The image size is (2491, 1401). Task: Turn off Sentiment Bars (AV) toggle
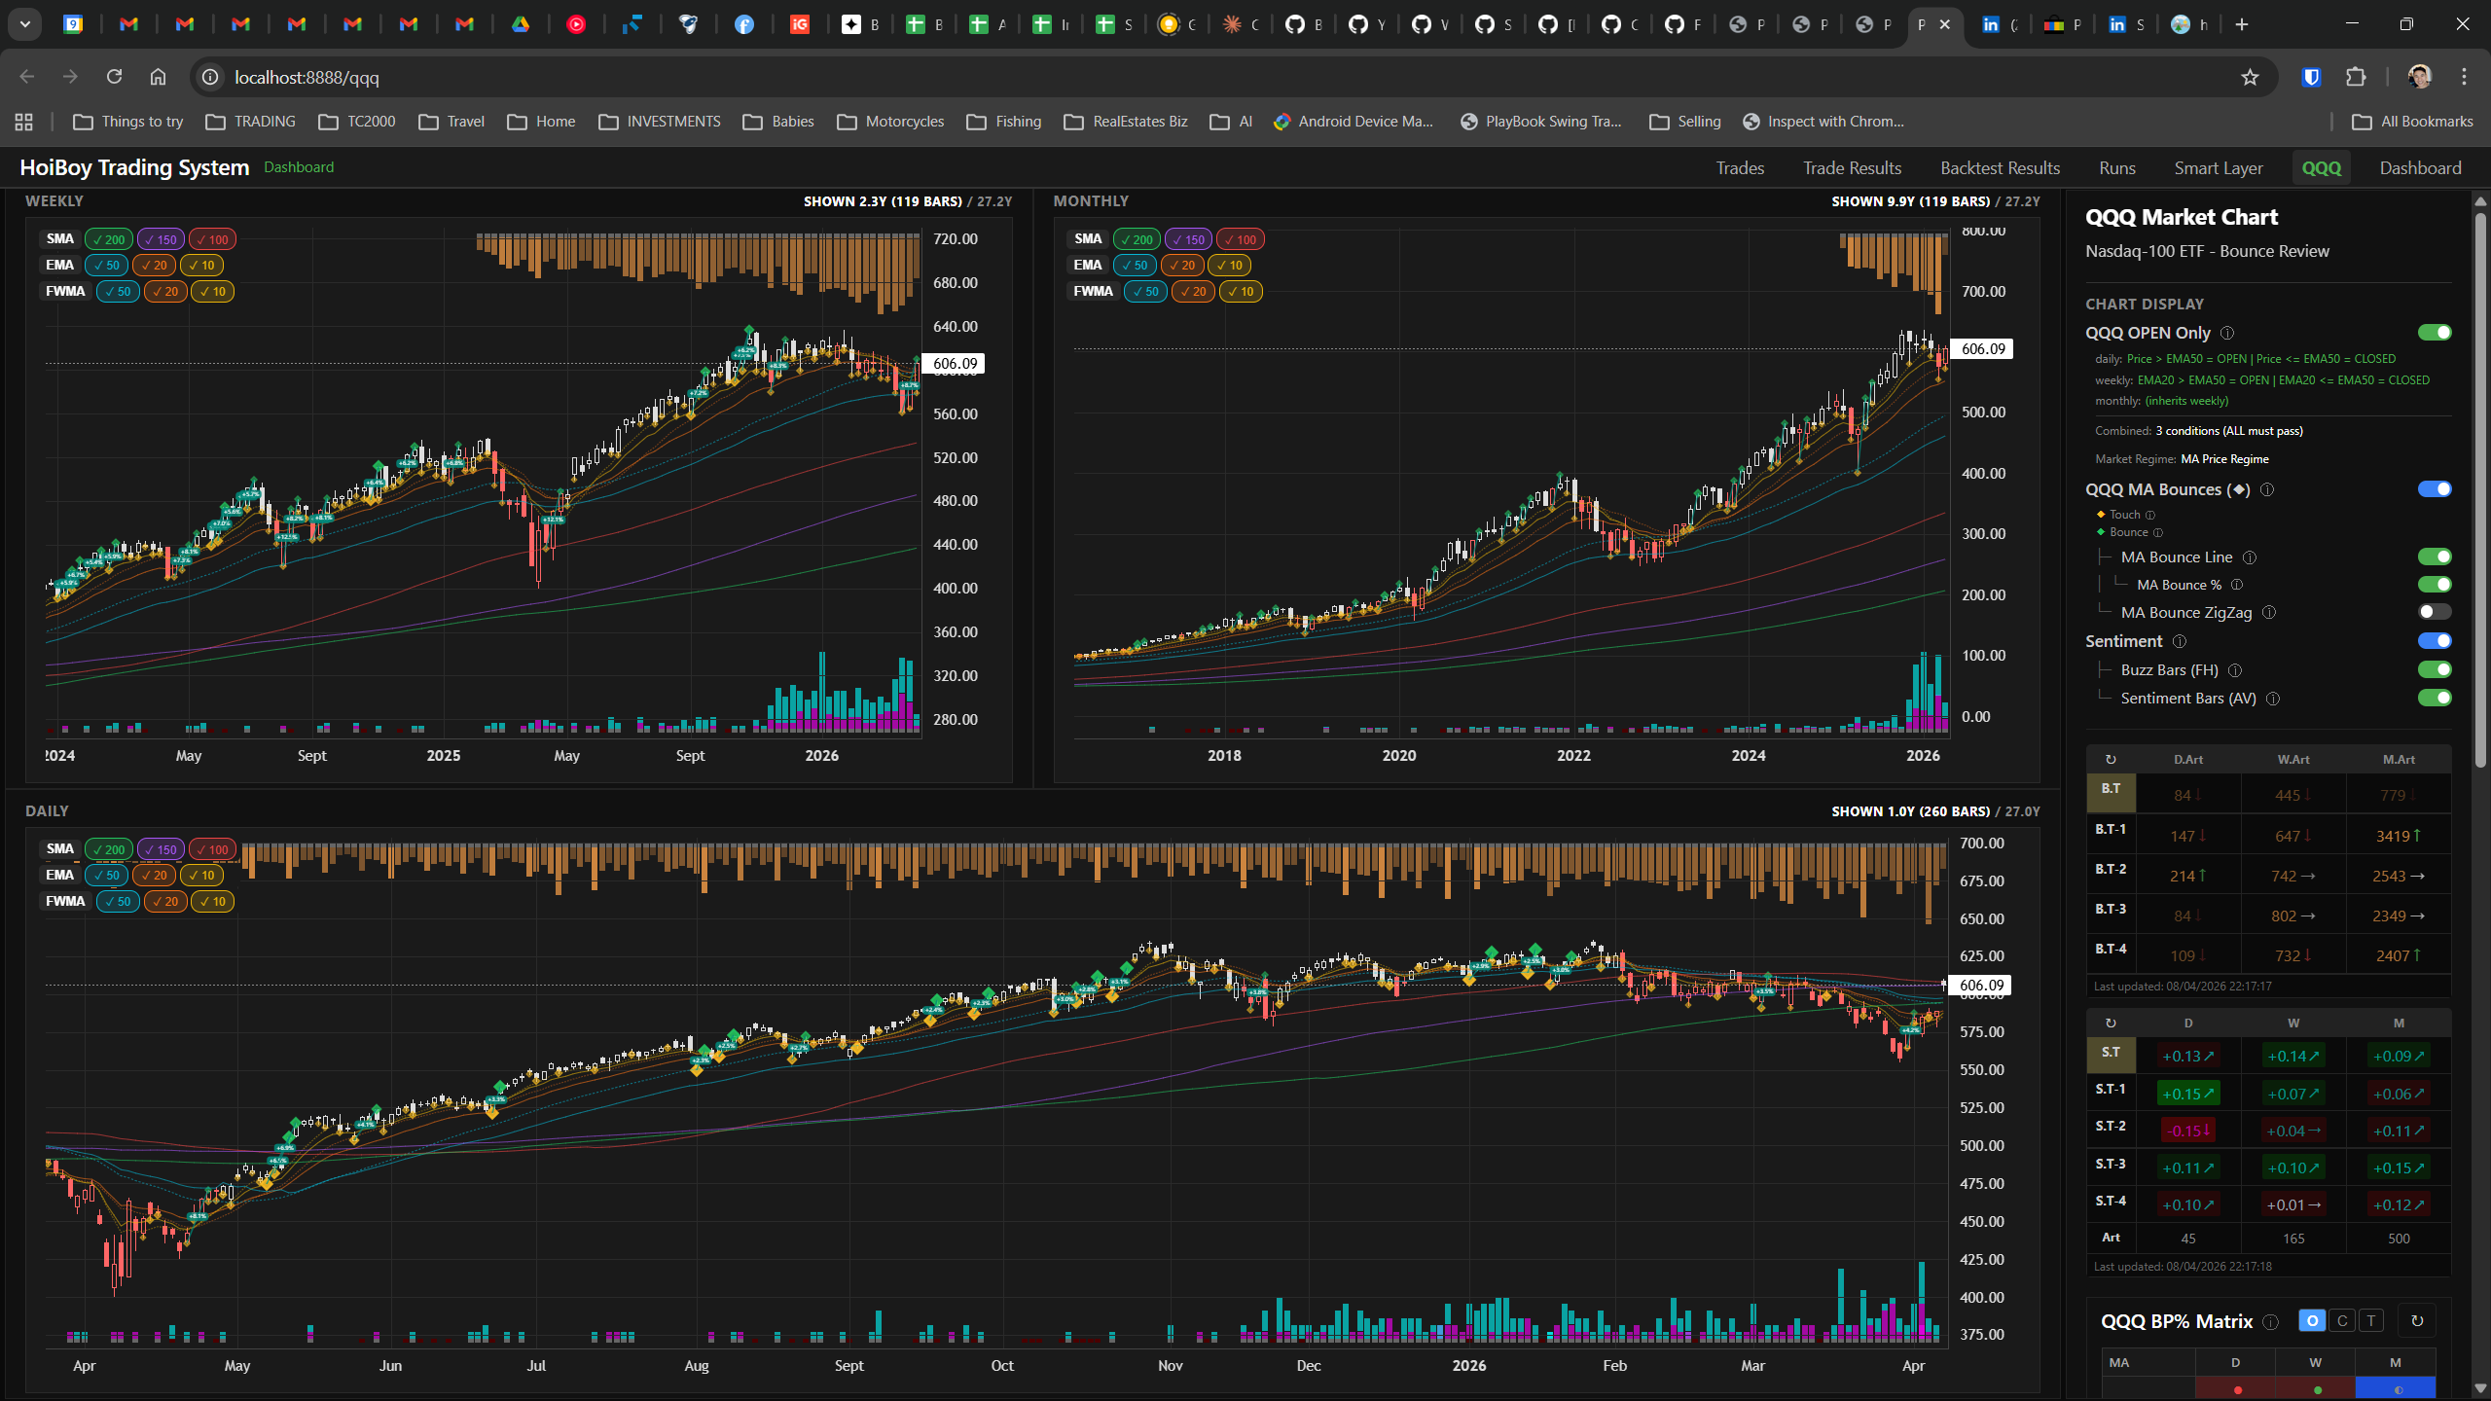(2435, 698)
